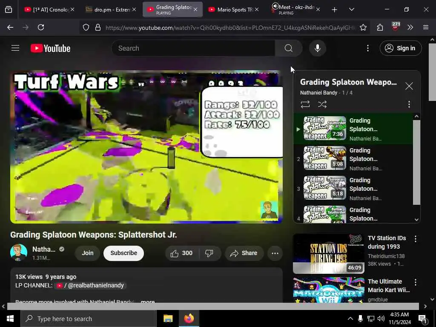Click the Firefox taskbar icon
Screen dimensions: 436x327
[x=189, y=318]
